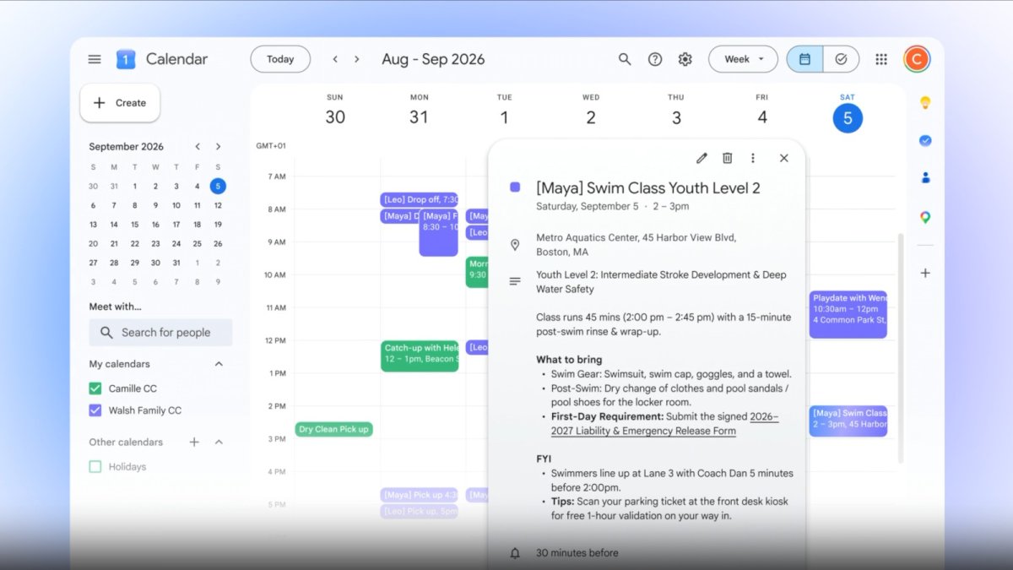
Task: Select September 15 in mini calendar
Action: point(135,225)
